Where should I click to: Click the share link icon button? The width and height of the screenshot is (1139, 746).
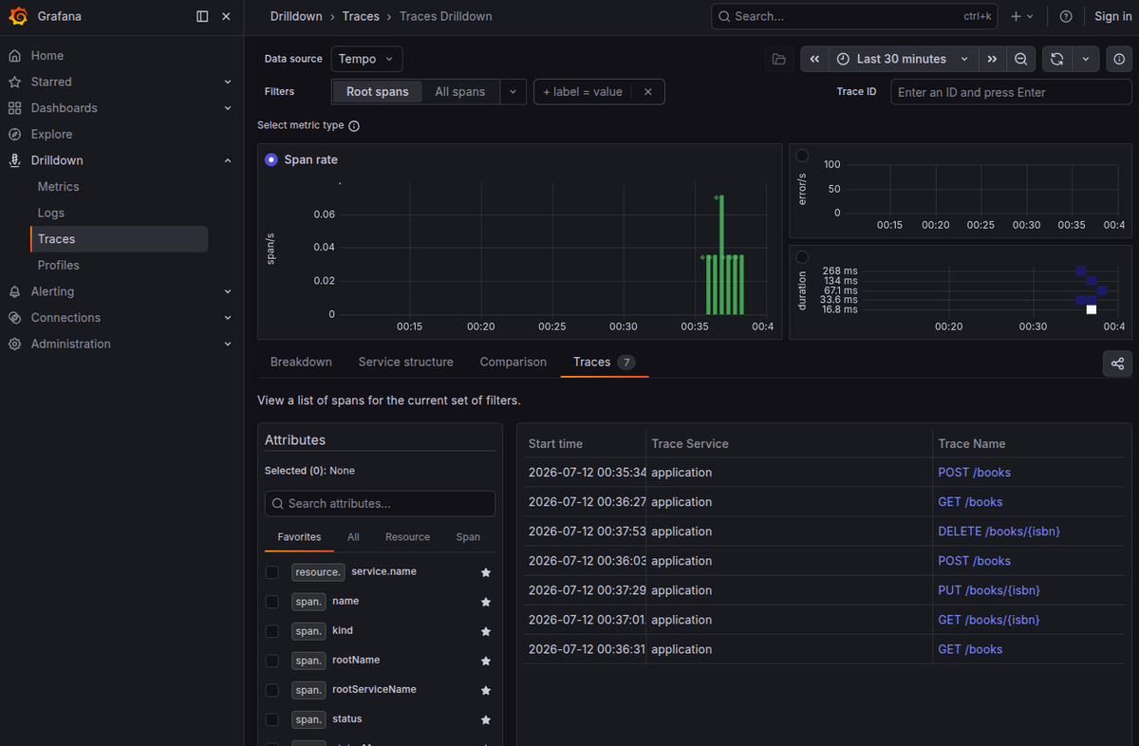1117,364
